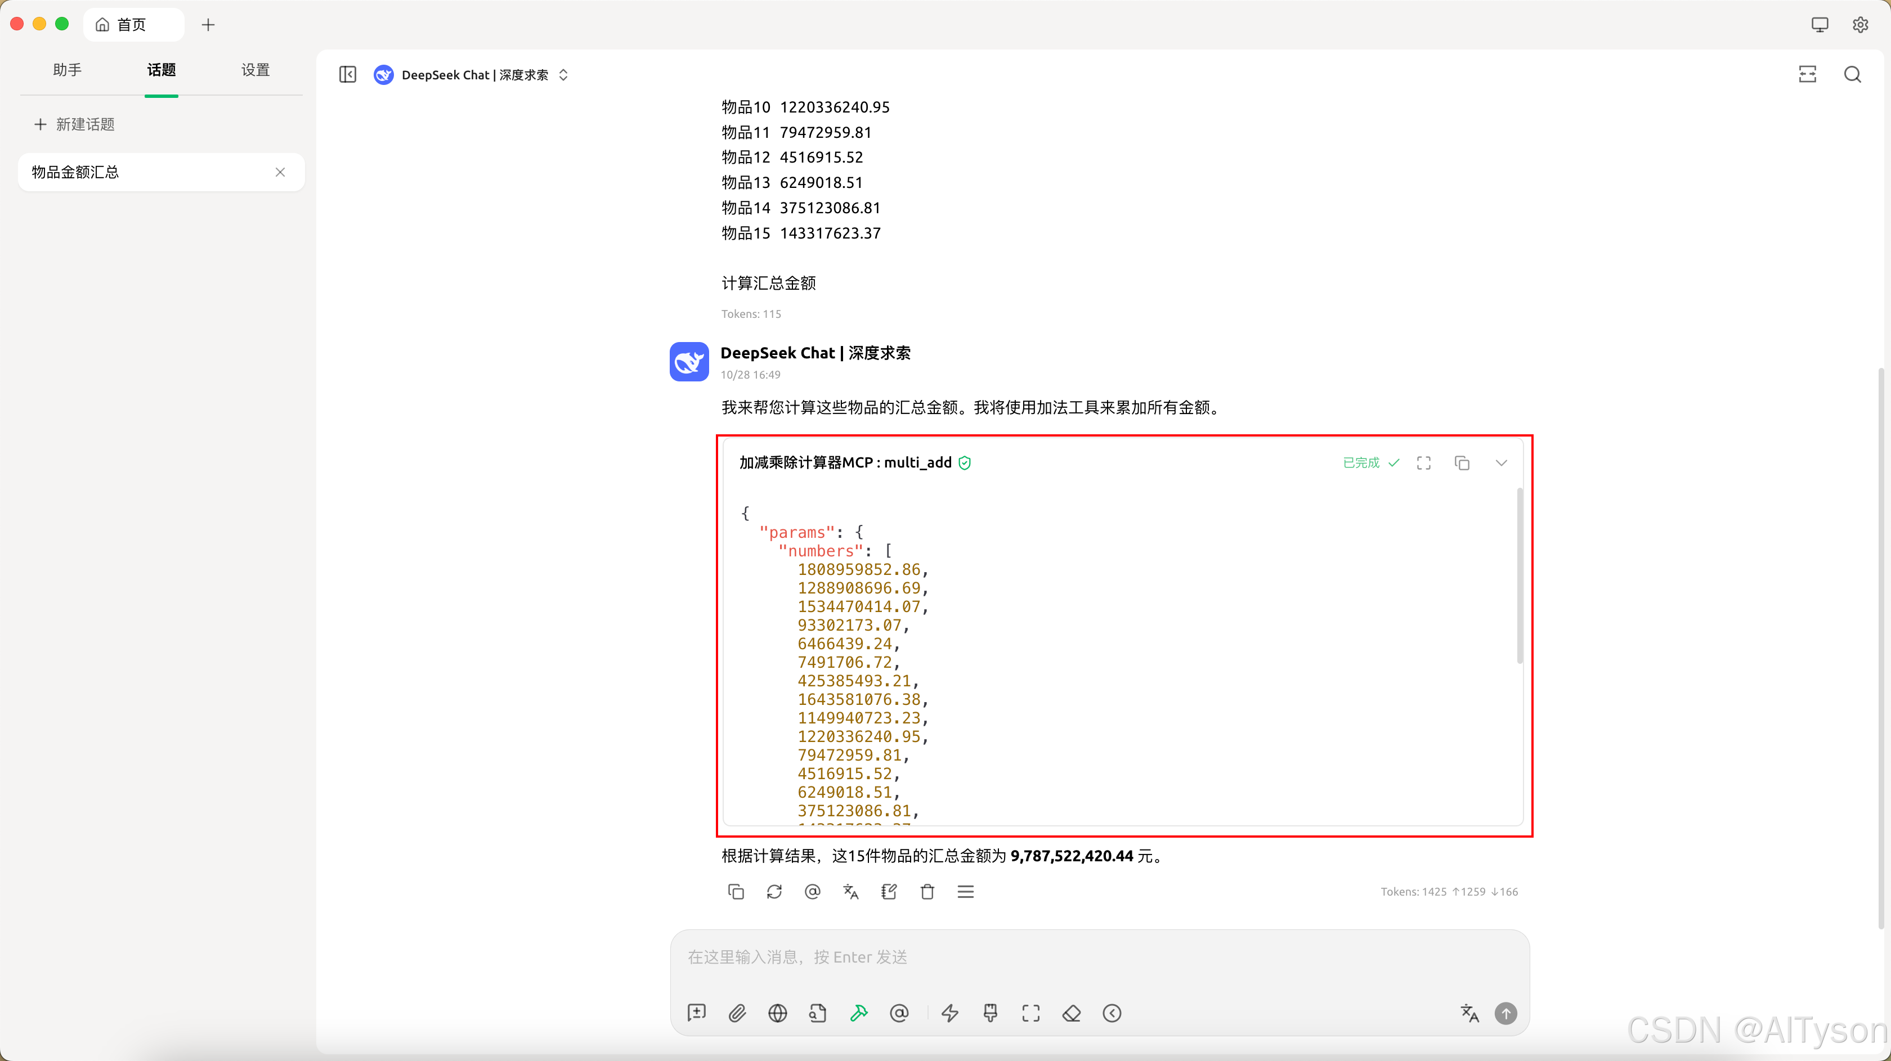Click the tool call code scrollbar
The height and width of the screenshot is (1061, 1891).
click(x=1520, y=576)
